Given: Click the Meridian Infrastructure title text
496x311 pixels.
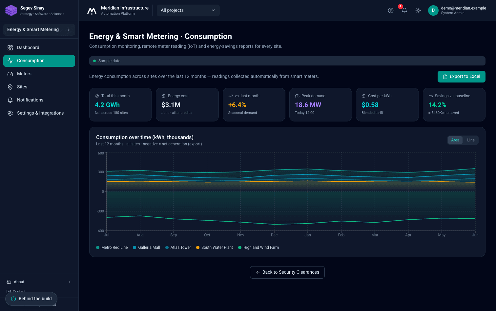Looking at the screenshot, I should (125, 8).
